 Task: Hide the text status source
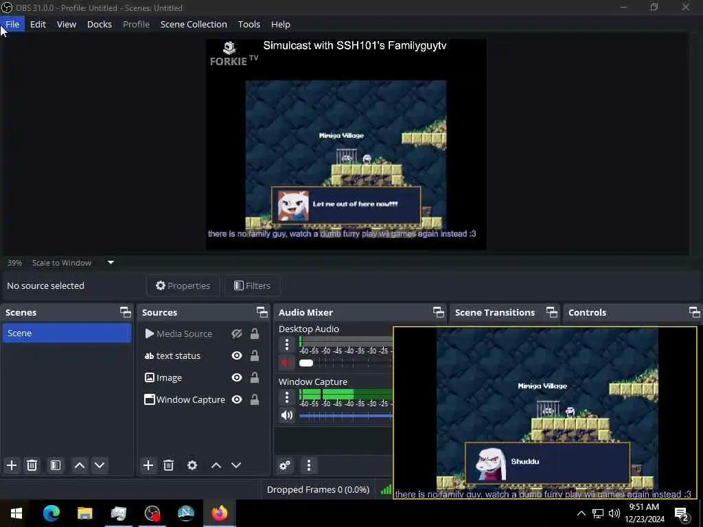[237, 356]
